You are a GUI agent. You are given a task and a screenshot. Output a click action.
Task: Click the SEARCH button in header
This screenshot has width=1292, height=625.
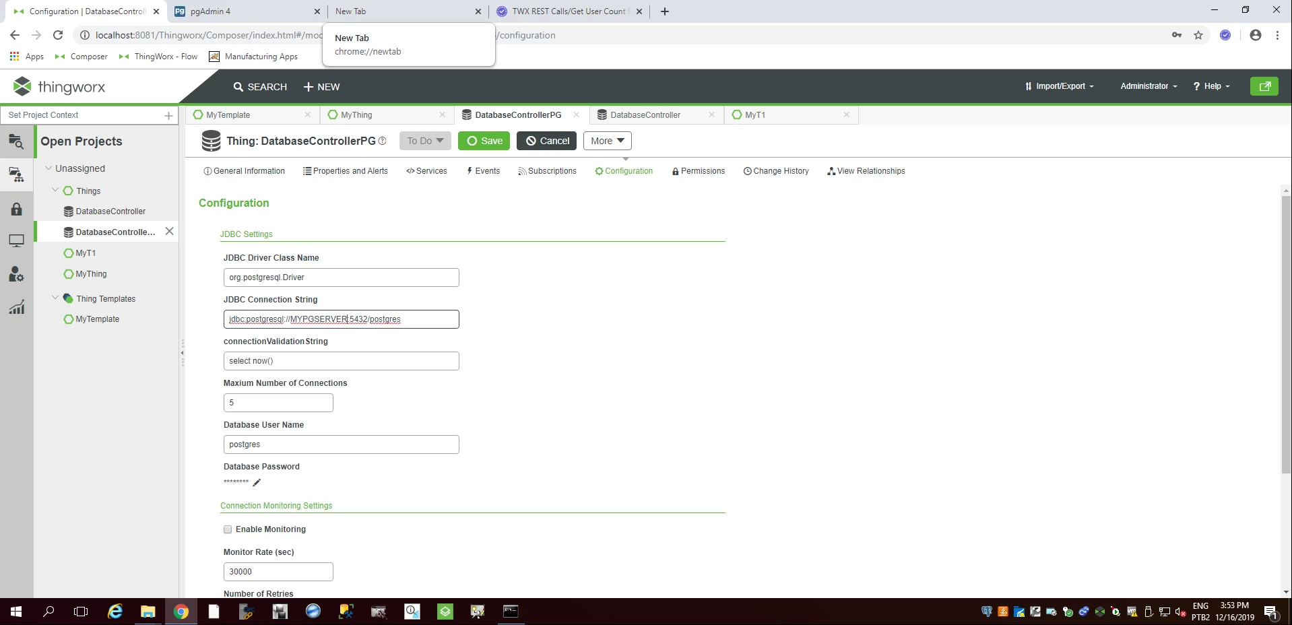(x=260, y=87)
